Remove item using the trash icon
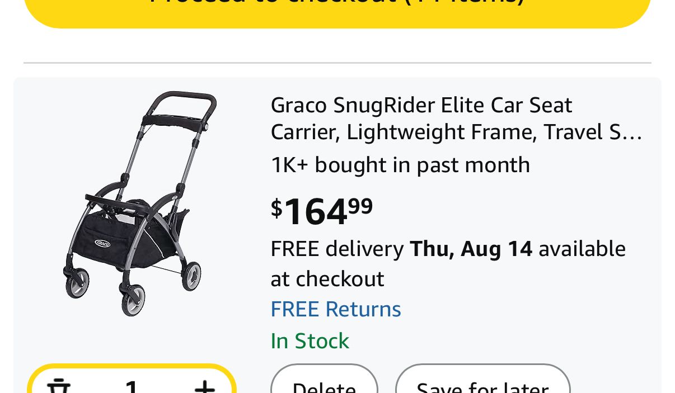 [58, 387]
